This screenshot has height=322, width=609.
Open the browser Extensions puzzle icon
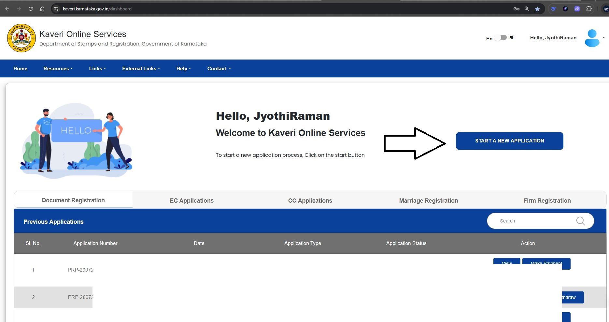click(x=589, y=9)
